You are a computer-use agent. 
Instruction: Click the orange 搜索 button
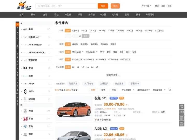point(103,6)
